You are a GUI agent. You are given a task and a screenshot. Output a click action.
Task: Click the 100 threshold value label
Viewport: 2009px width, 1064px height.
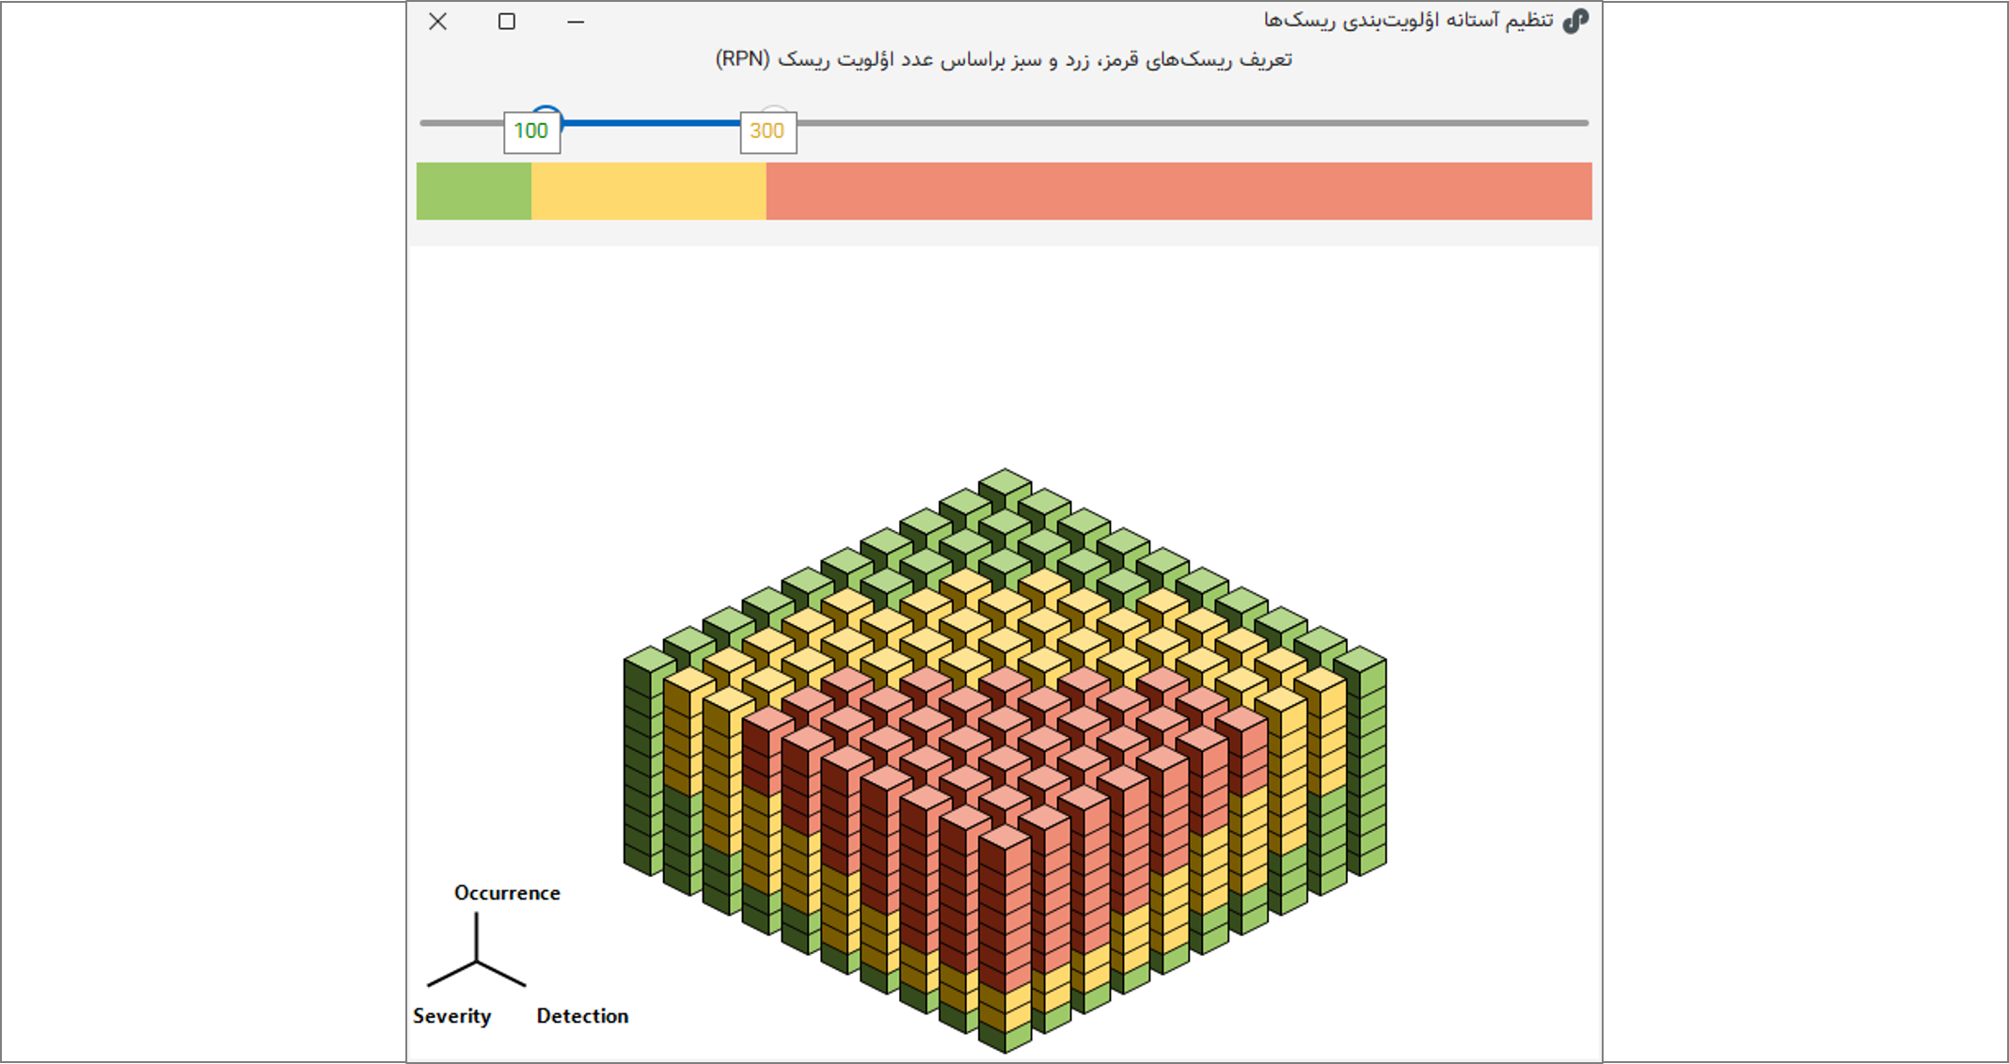point(532,132)
